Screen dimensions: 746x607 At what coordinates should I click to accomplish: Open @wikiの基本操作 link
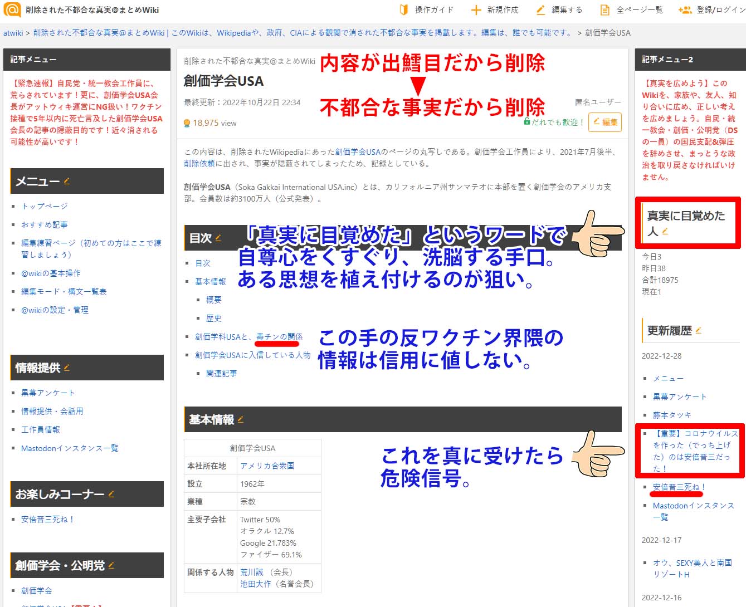click(51, 273)
